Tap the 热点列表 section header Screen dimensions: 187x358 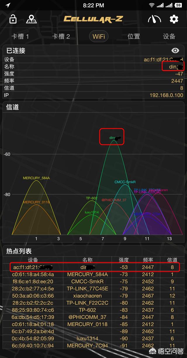click(x=19, y=251)
